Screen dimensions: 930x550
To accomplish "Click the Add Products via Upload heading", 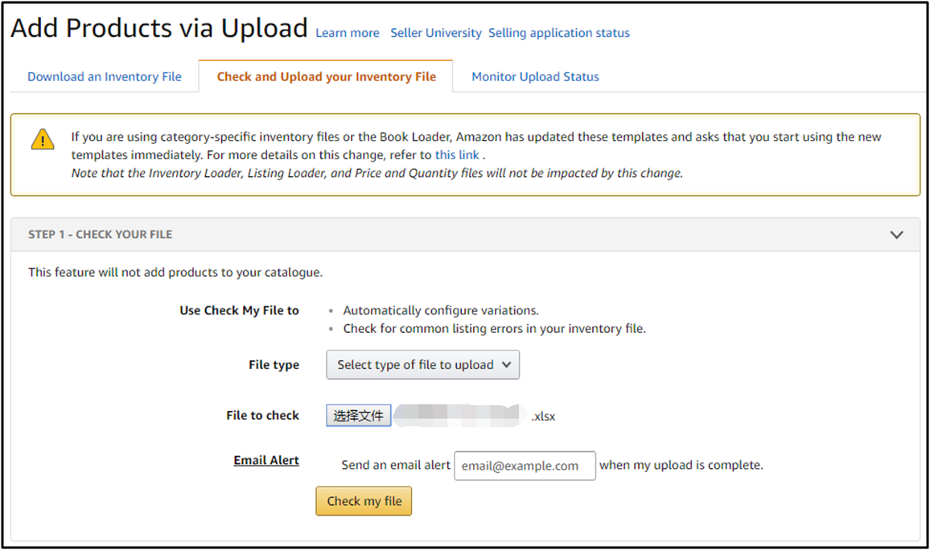I will [159, 28].
